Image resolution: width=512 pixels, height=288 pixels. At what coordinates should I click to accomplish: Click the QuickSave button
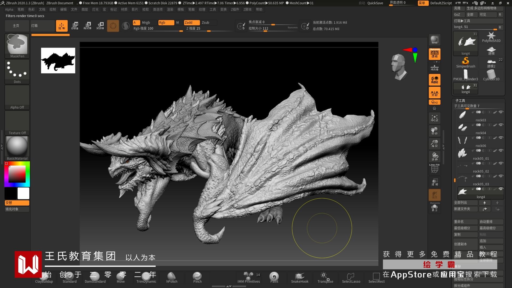tap(375, 3)
